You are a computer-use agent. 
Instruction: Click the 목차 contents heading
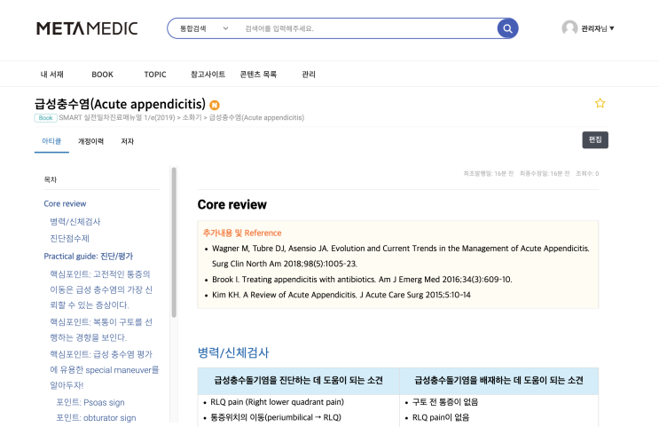(x=50, y=179)
